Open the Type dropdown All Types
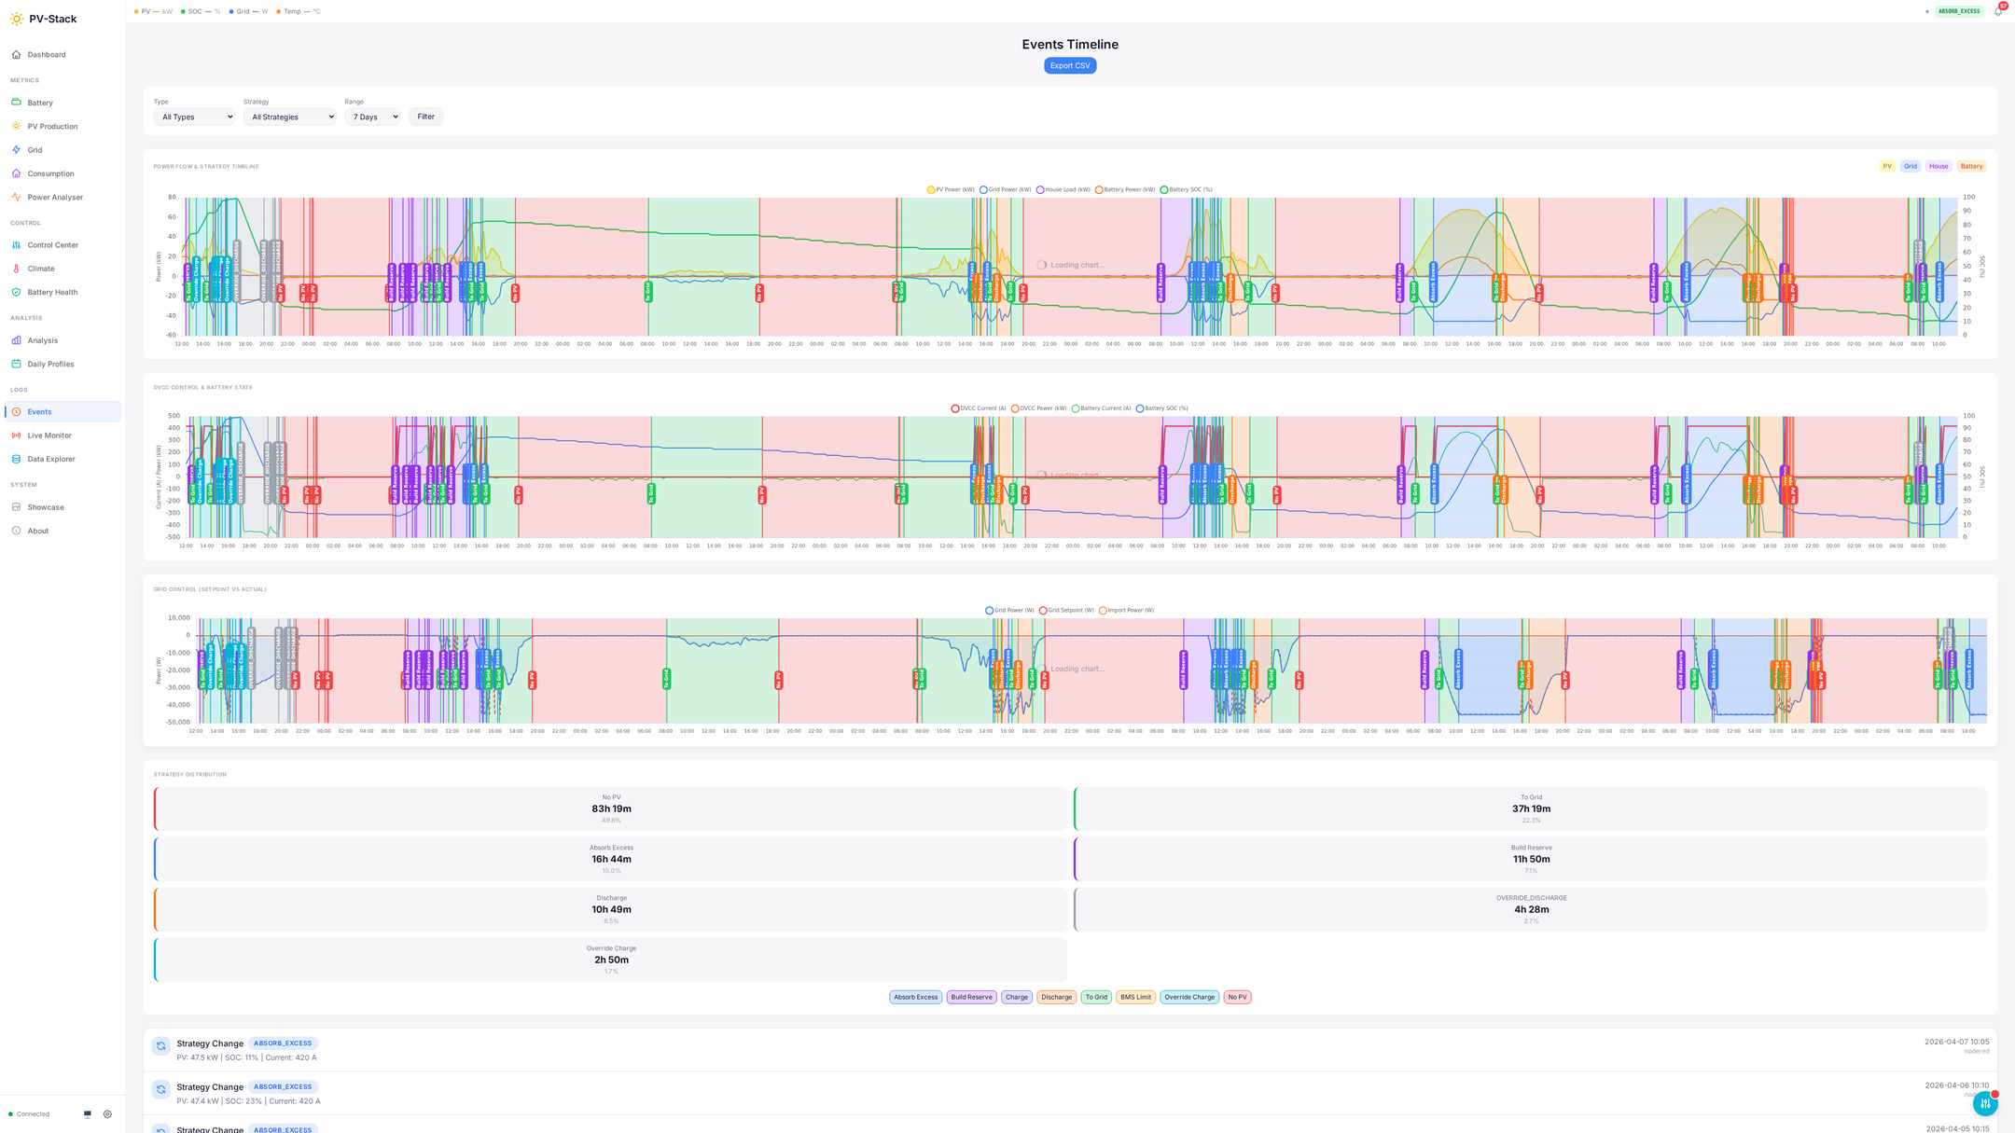 [194, 117]
